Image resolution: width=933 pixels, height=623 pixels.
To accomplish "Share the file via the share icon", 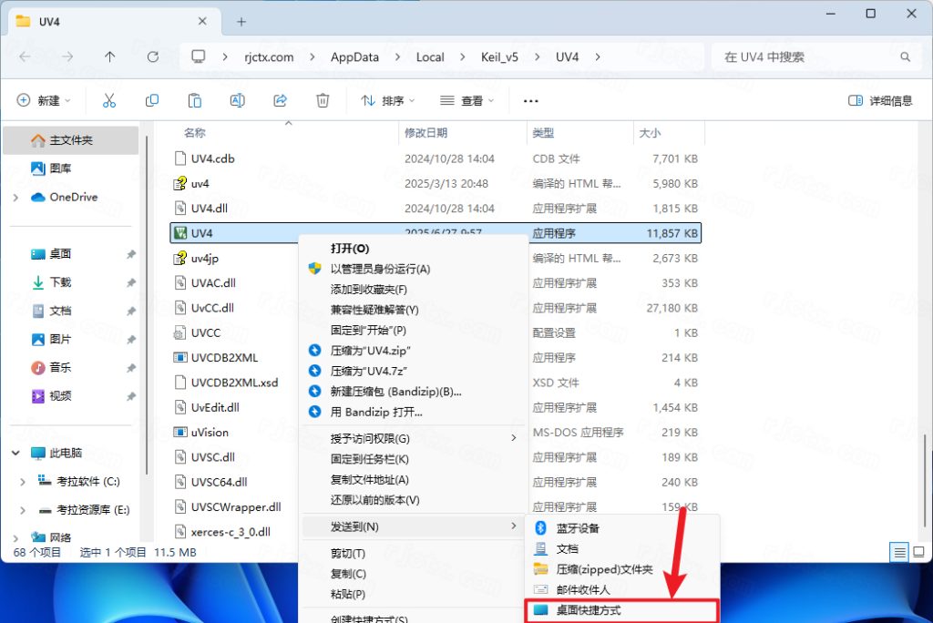I will 280,100.
